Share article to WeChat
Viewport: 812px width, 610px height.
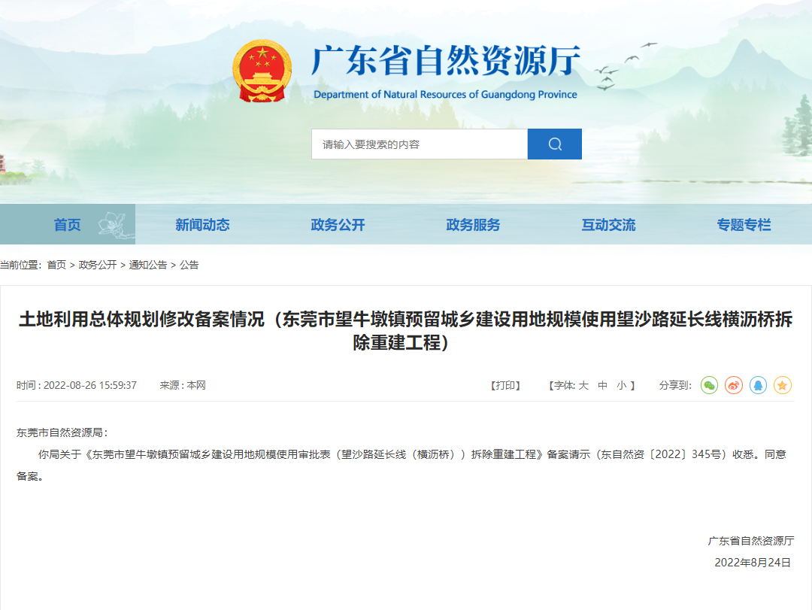click(709, 385)
